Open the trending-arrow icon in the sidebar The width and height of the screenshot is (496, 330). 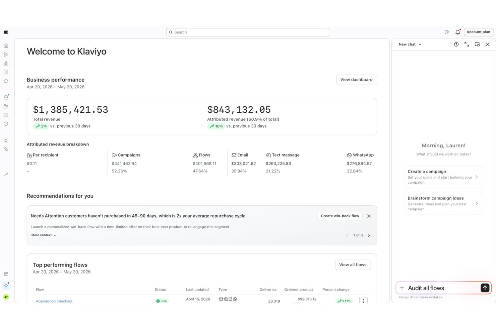pos(6,175)
